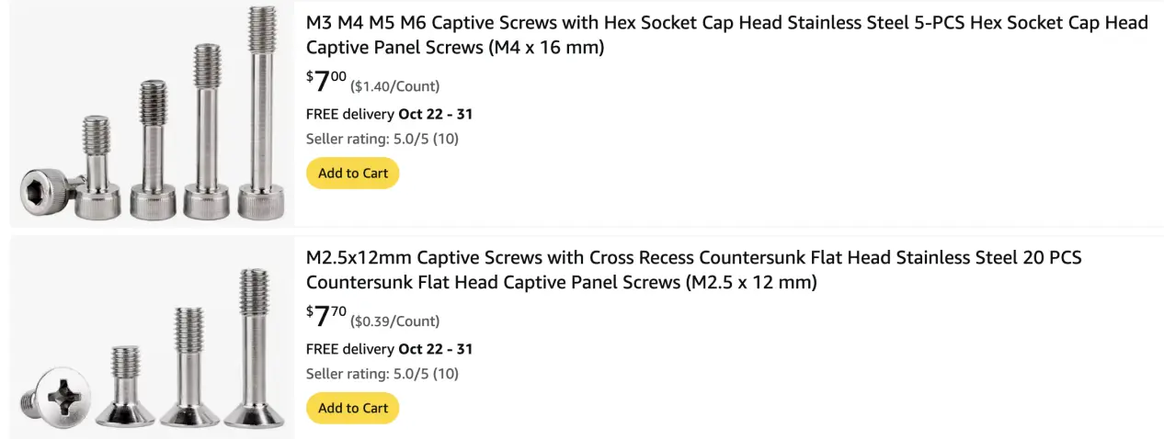This screenshot has width=1164, height=439.
Task: Click the $1.40/Count unit price text
Action: [x=395, y=86]
